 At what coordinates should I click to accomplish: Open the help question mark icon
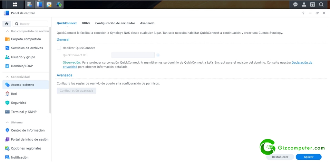pos(303,13)
